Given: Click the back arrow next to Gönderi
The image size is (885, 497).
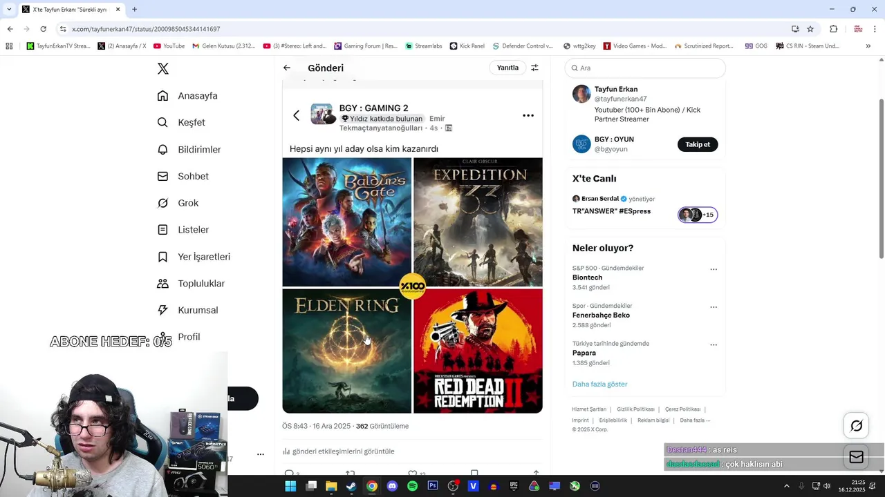Looking at the screenshot, I should pos(287,68).
